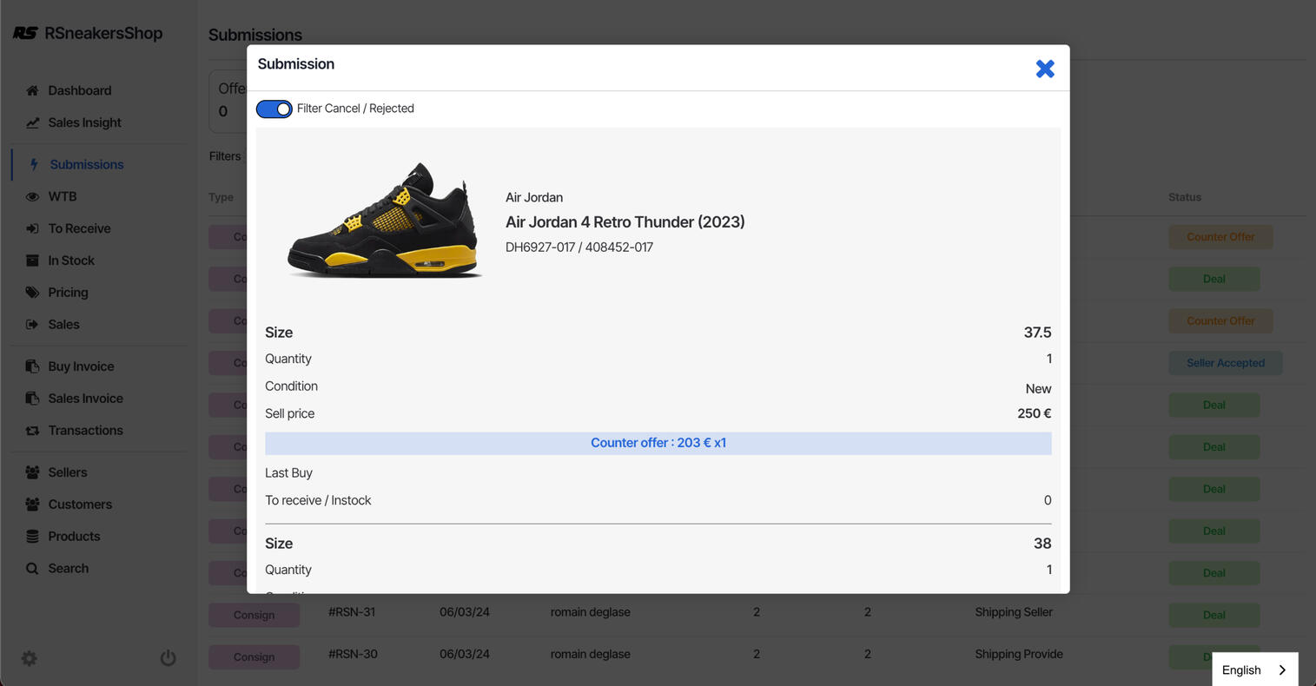Click the Sales Insight chart icon
This screenshot has width=1316, height=686.
[x=32, y=123]
